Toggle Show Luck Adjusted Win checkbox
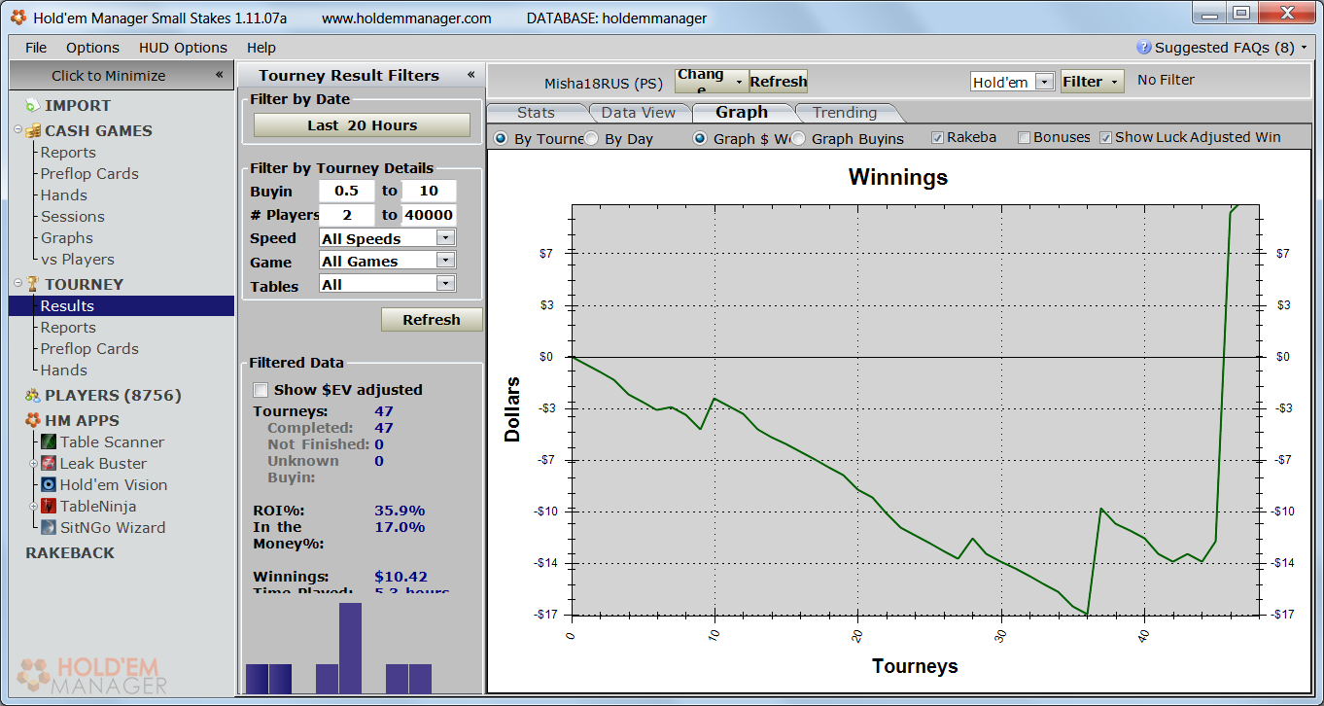This screenshot has width=1324, height=706. [x=1106, y=138]
